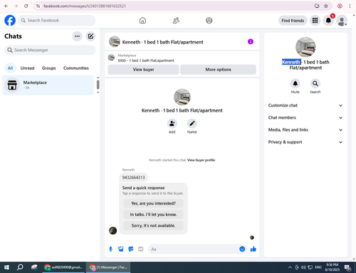Open the notifications bell with badge

tap(328, 21)
